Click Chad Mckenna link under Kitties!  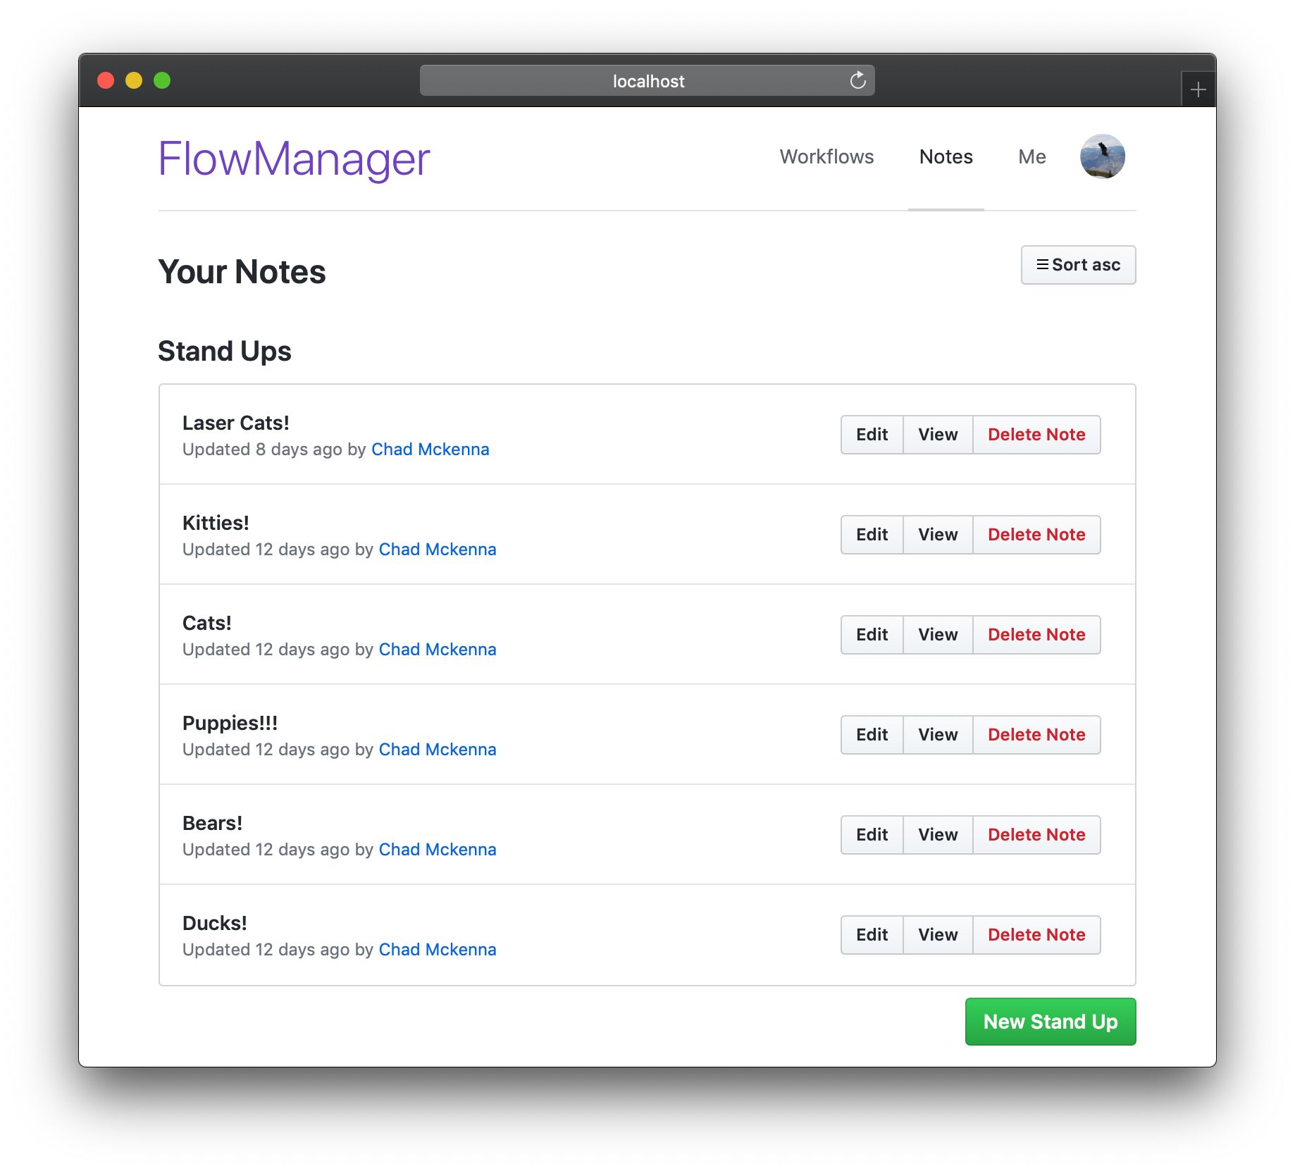click(x=437, y=549)
